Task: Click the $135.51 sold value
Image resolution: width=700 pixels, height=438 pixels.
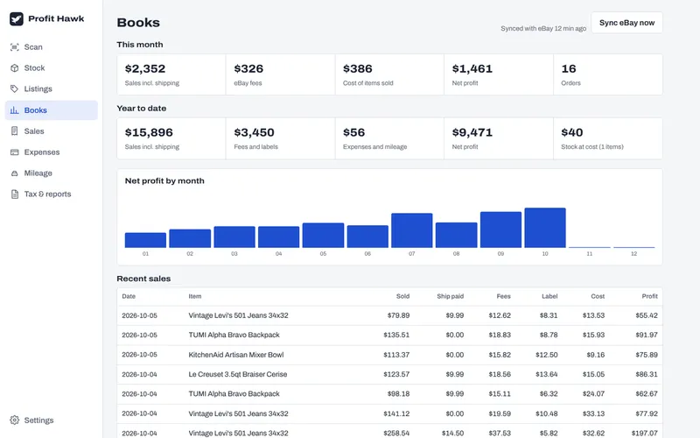Action: point(396,336)
